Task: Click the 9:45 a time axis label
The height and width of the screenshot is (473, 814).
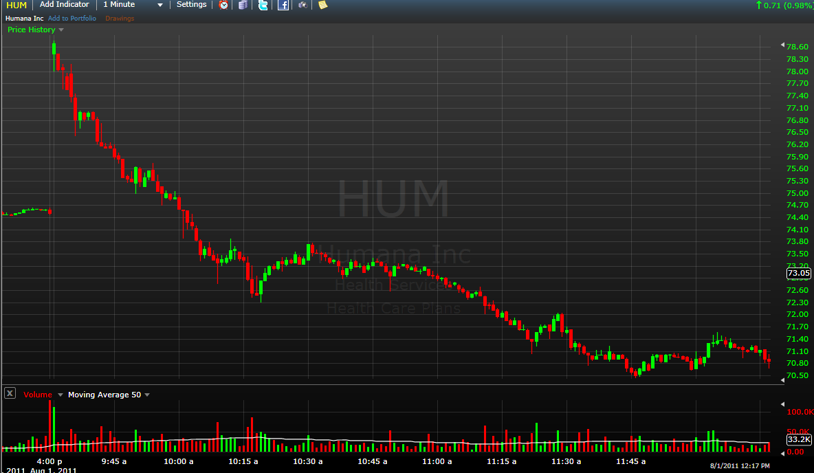Action: 113,461
